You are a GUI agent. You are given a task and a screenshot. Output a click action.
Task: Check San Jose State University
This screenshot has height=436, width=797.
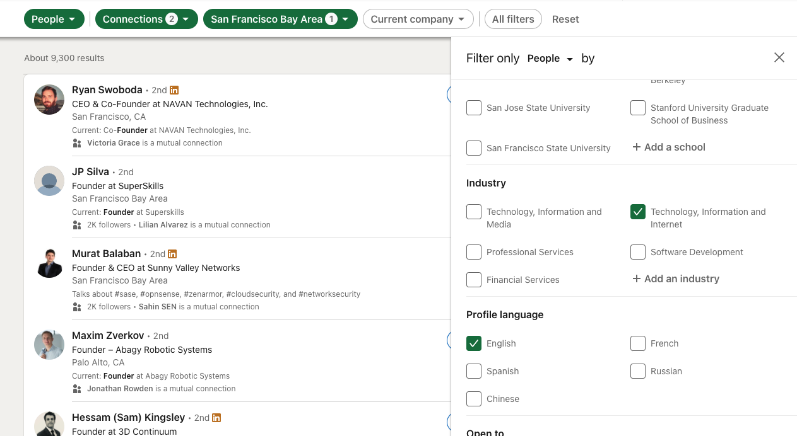(474, 108)
